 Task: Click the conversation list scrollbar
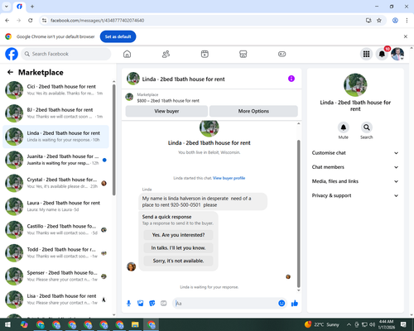coord(113,140)
